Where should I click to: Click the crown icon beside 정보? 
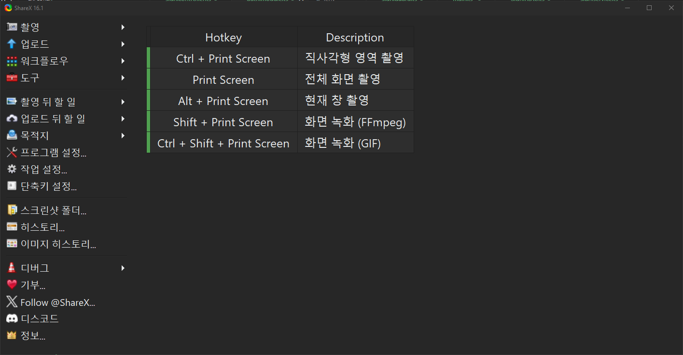click(12, 335)
